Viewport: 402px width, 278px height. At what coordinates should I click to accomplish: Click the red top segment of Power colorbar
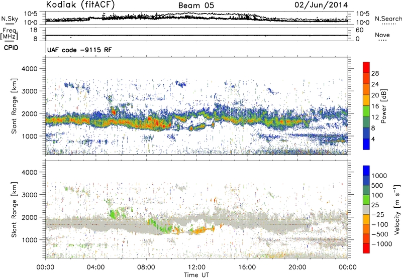pos(366,68)
